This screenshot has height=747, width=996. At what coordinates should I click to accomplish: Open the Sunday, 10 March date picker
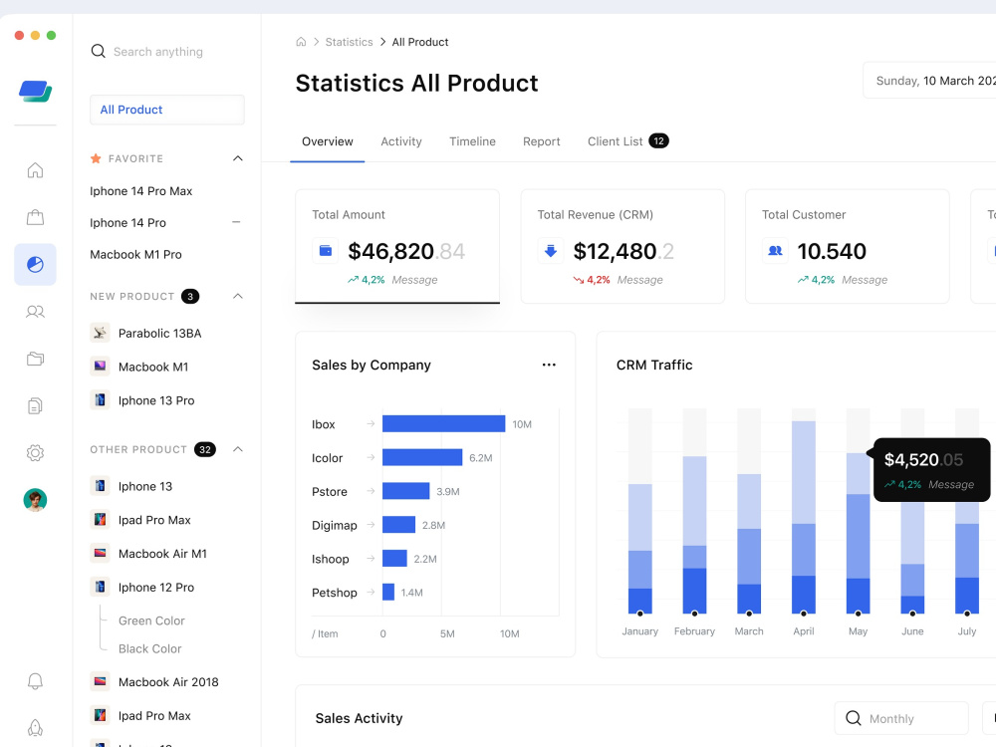(929, 81)
